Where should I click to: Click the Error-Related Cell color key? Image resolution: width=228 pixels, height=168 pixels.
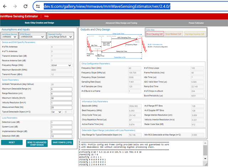(x=173, y=34)
